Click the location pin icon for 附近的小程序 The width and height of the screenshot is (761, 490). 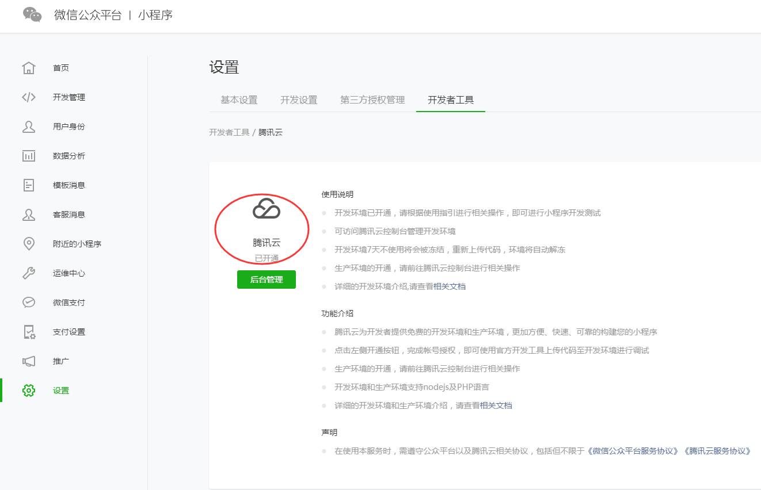pyautogui.click(x=29, y=244)
